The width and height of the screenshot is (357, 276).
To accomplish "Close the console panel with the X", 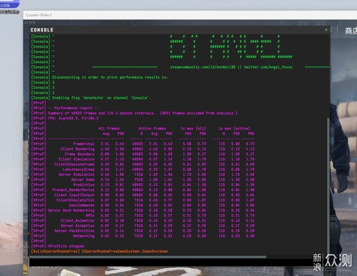I will (x=326, y=30).
